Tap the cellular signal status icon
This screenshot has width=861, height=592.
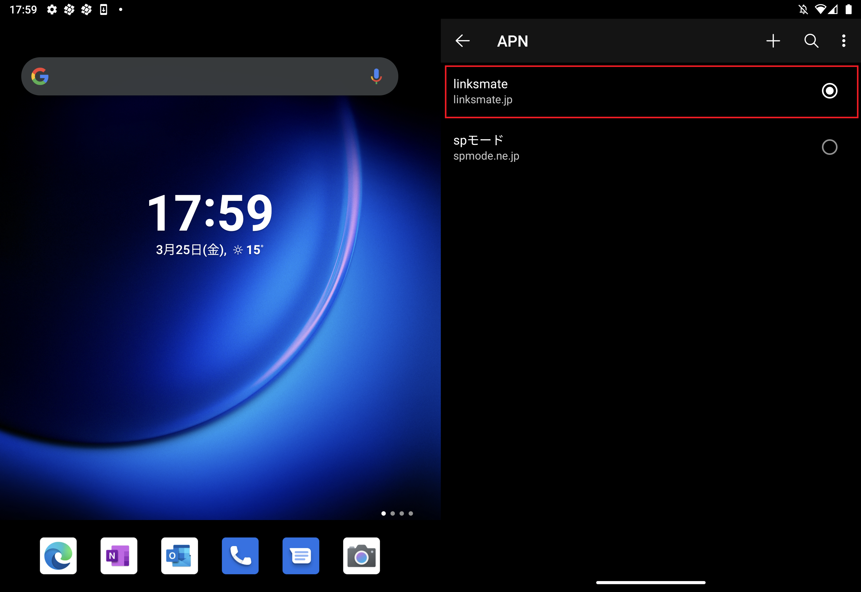[833, 9]
